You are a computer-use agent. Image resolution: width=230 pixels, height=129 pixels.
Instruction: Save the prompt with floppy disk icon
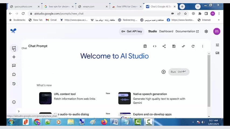click(174, 46)
